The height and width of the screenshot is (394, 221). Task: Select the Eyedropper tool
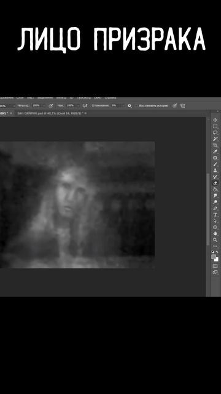[x=215, y=151]
